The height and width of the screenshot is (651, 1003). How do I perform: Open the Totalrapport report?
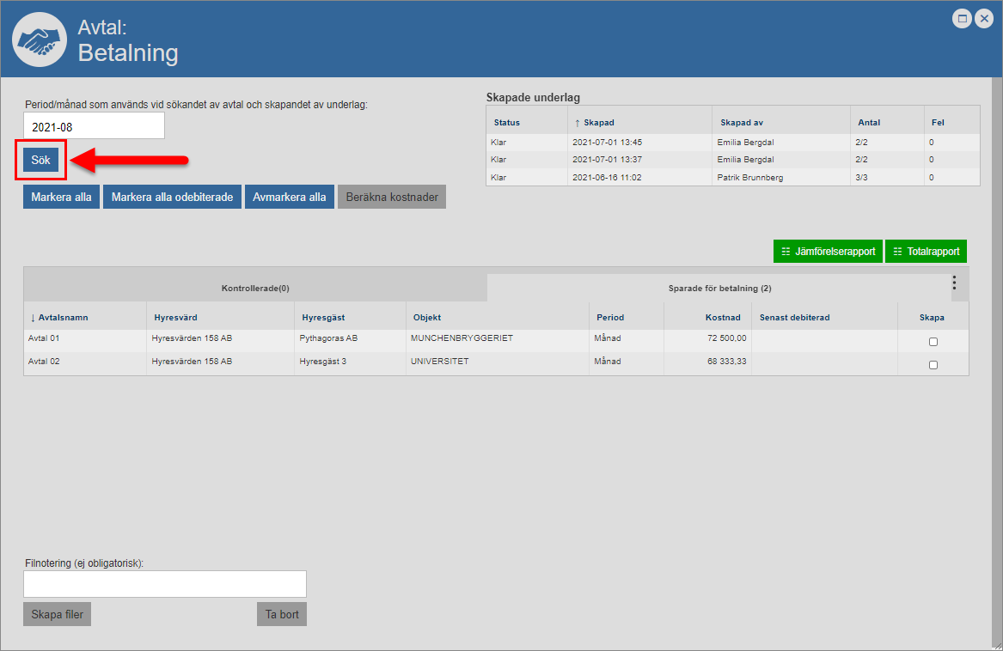926,252
